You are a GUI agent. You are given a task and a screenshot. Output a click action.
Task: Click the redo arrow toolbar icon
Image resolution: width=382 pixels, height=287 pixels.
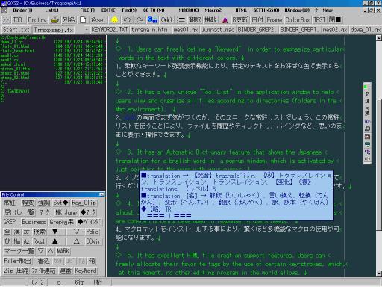(140, 20)
